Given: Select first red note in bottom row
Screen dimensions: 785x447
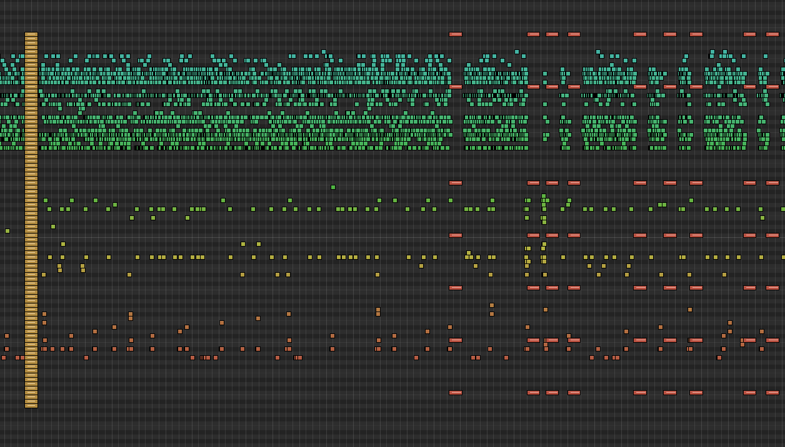Looking at the screenshot, I should pyautogui.click(x=456, y=393).
